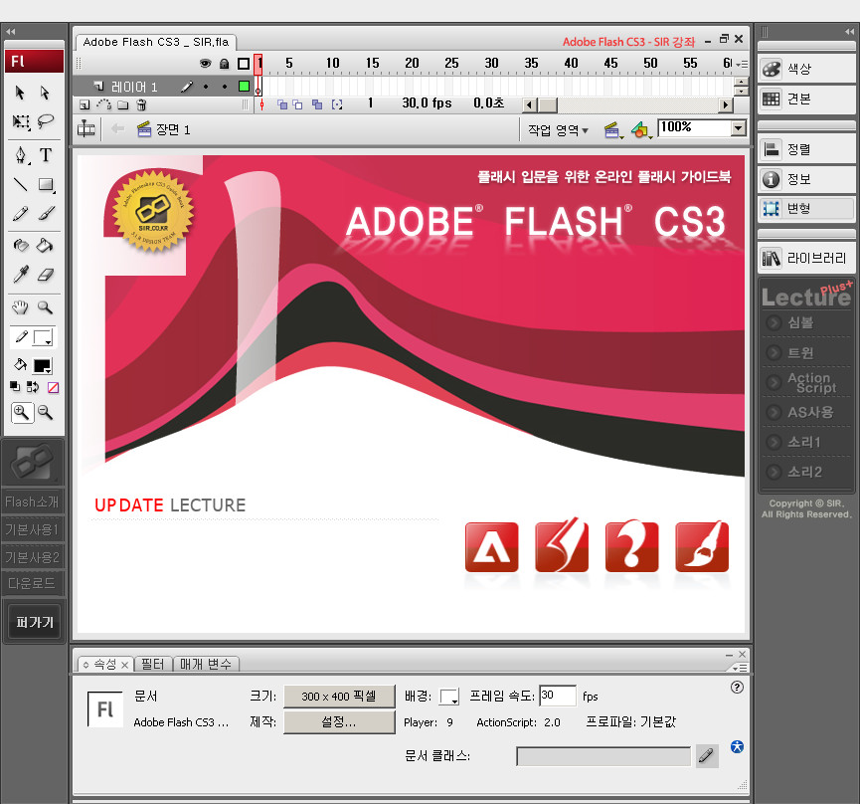
Task: Select the Line tool
Action: point(20,184)
